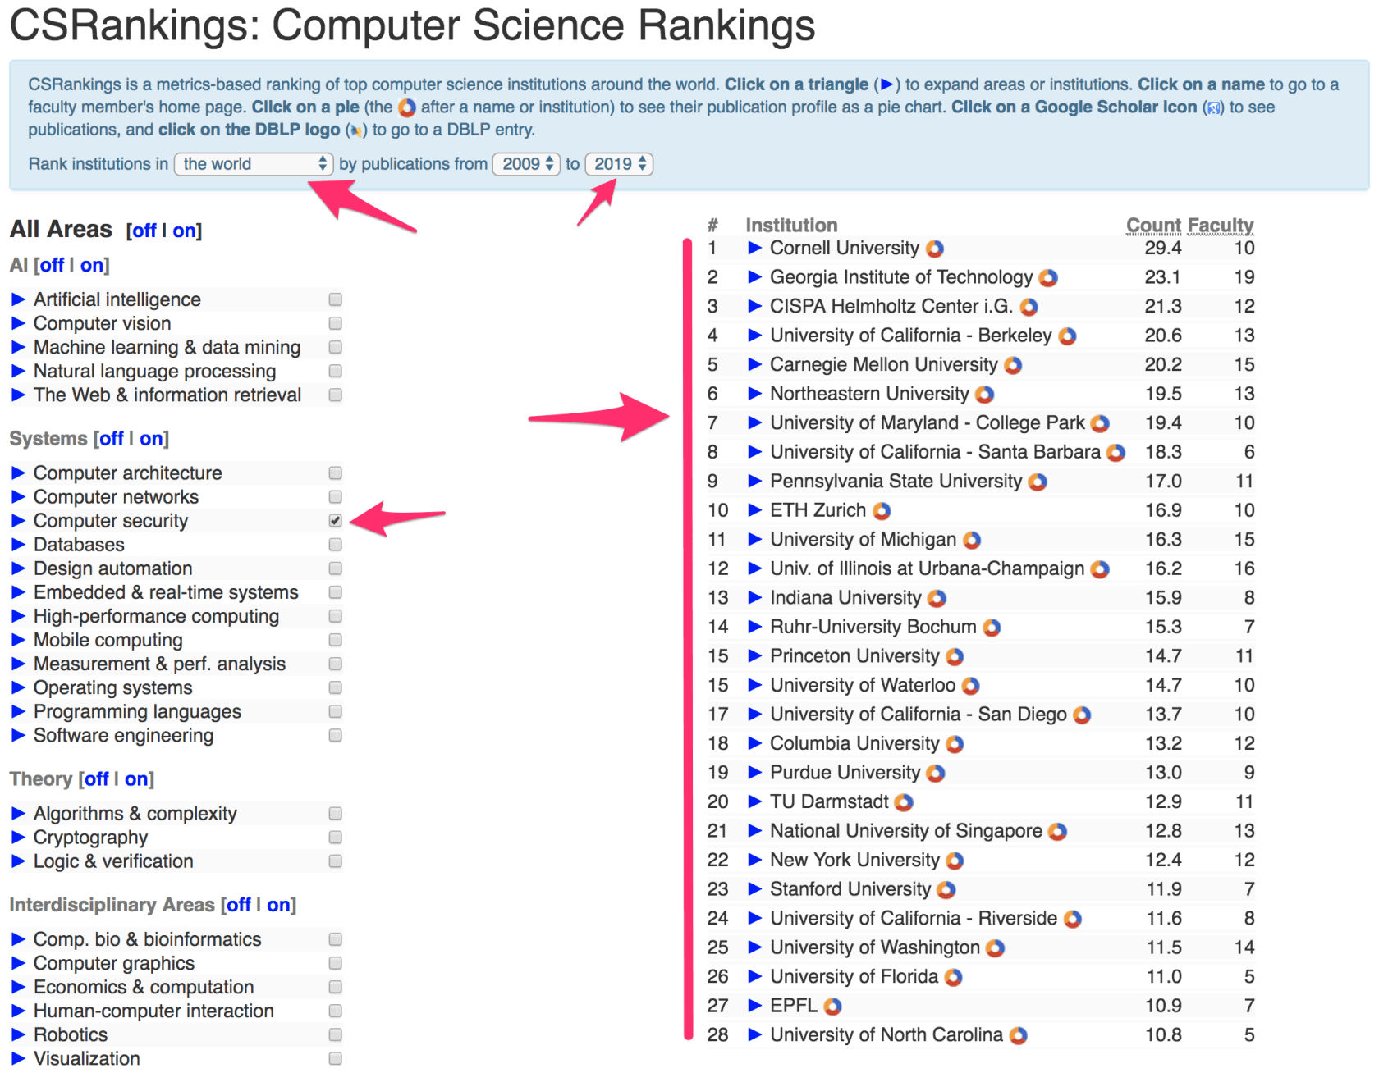This screenshot has height=1073, width=1379.
Task: Check the Operating systems checkbox
Action: 335,687
